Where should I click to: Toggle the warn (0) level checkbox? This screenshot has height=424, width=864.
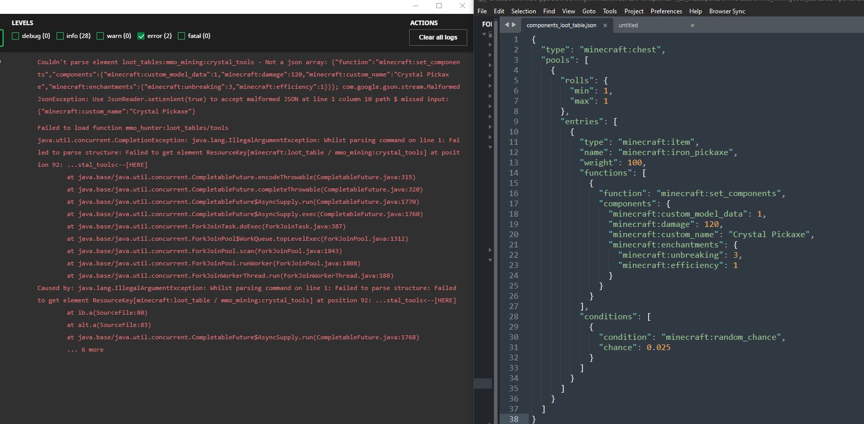(100, 36)
